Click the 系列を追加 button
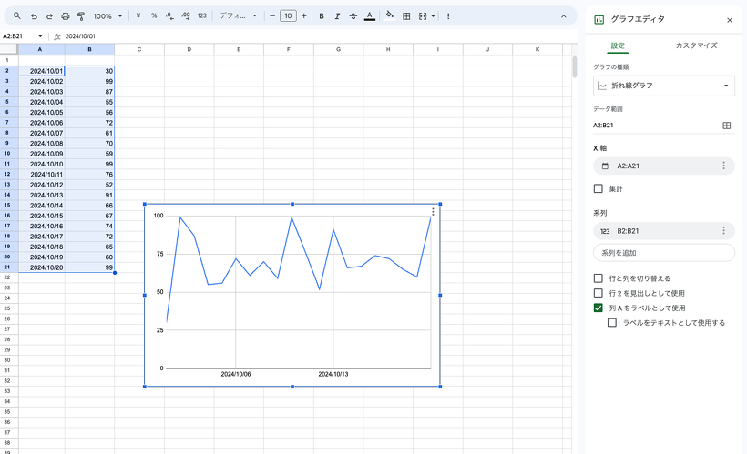747x454 pixels. 663,253
